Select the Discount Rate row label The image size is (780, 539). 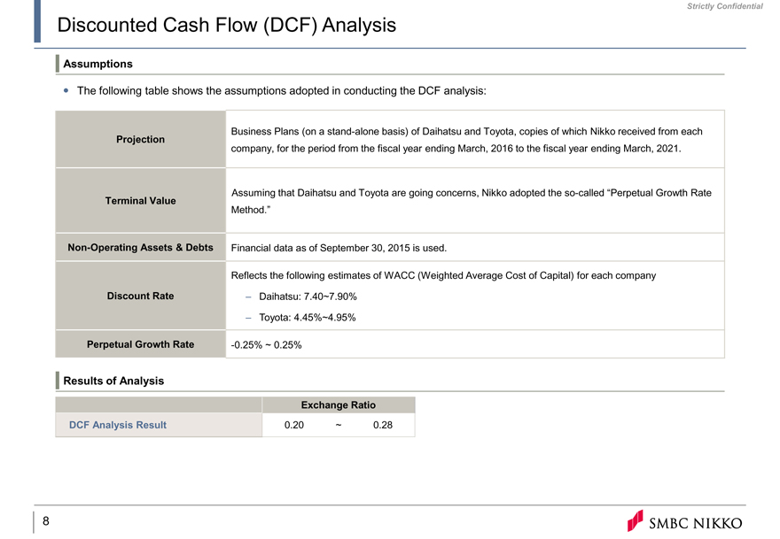140,296
